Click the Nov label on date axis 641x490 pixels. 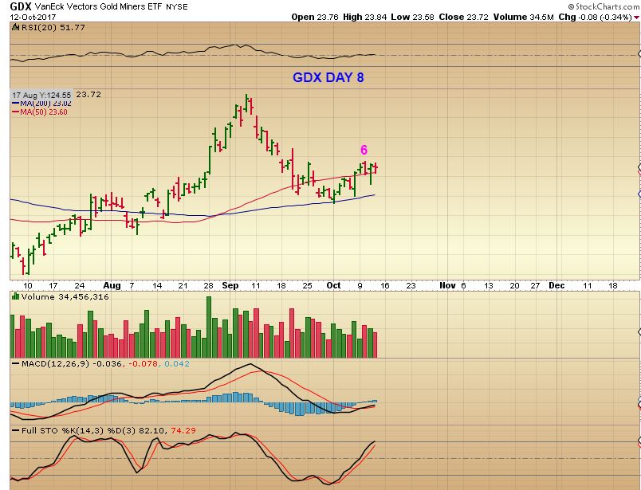coord(447,286)
